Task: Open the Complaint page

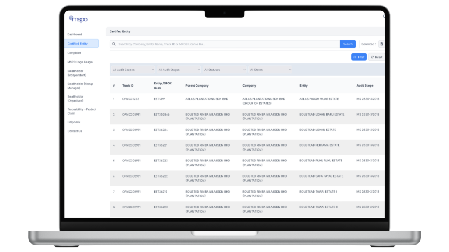Action: (74, 53)
